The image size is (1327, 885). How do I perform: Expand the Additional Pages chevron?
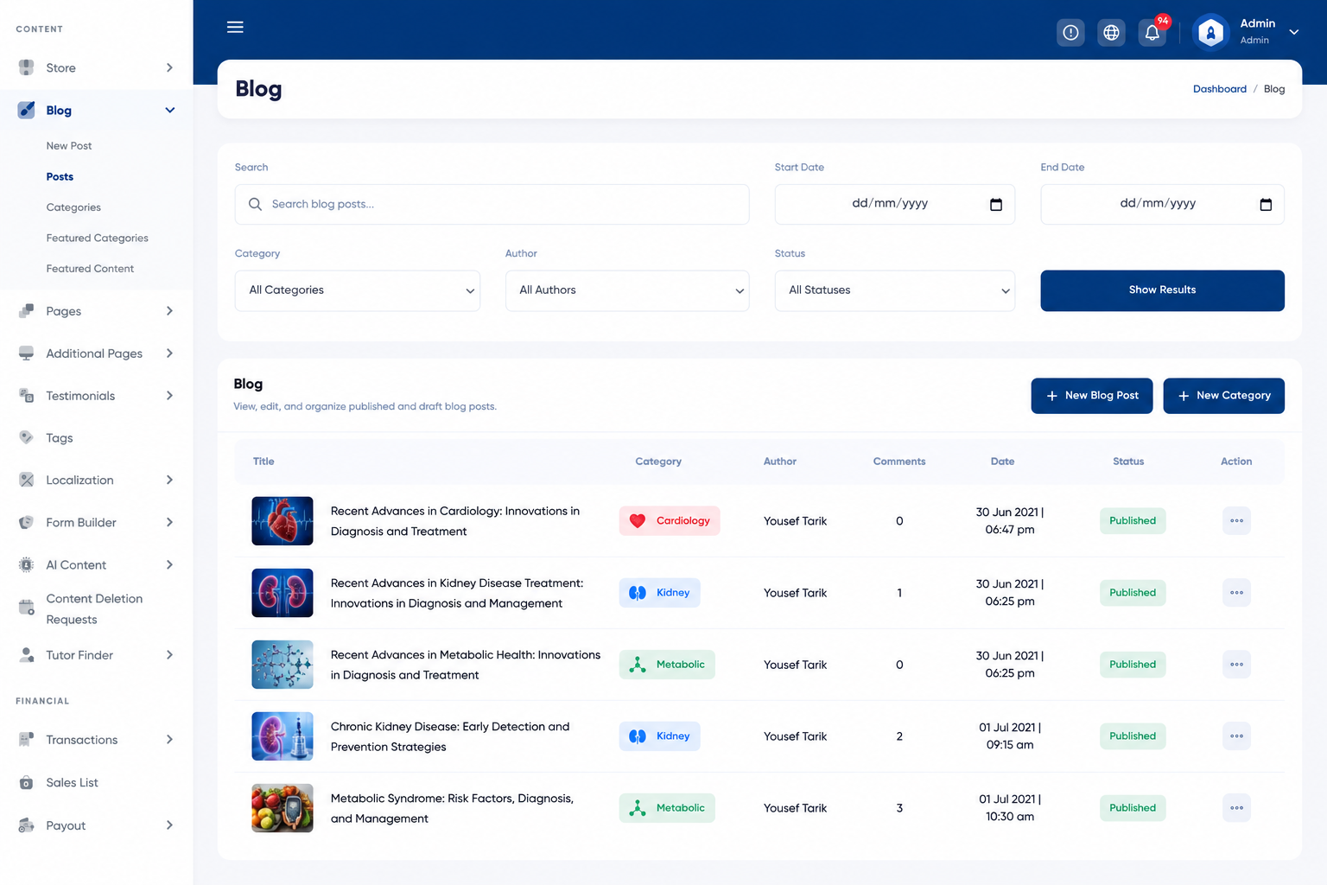(x=169, y=353)
